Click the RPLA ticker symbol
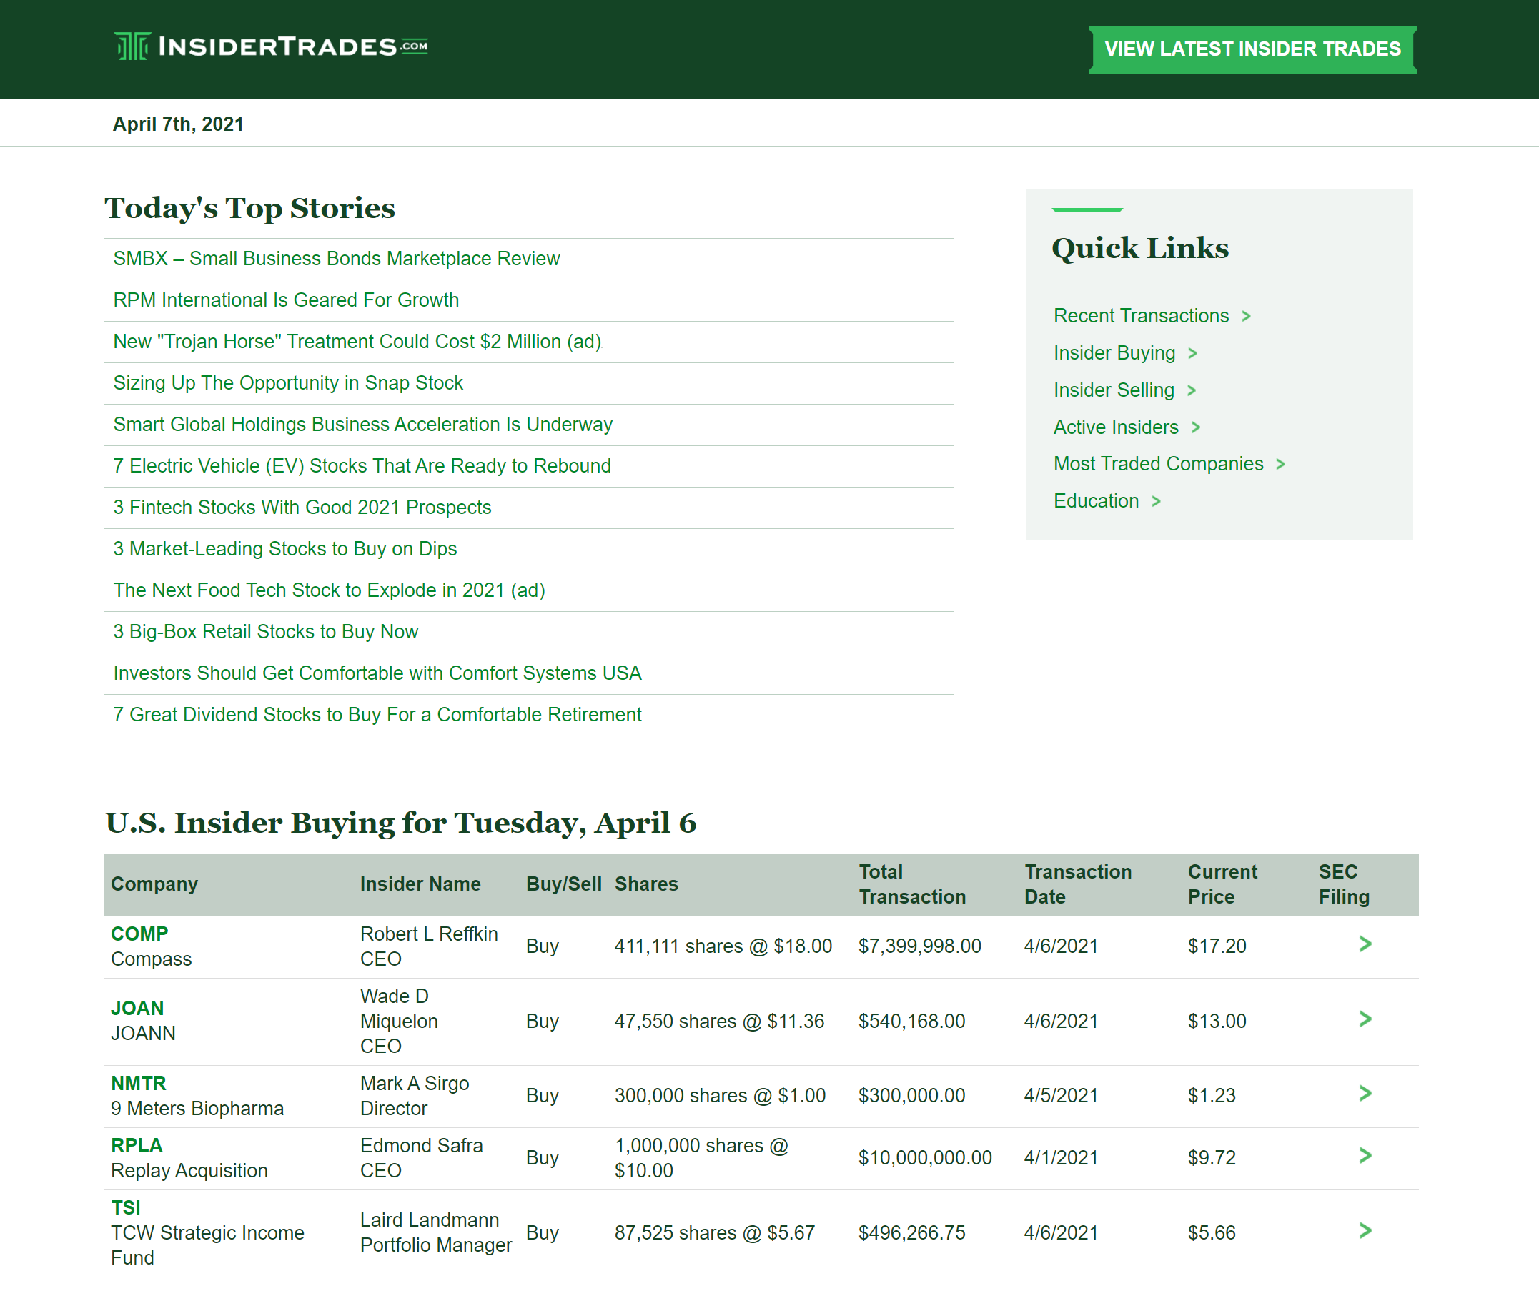The image size is (1539, 1291). [137, 1145]
